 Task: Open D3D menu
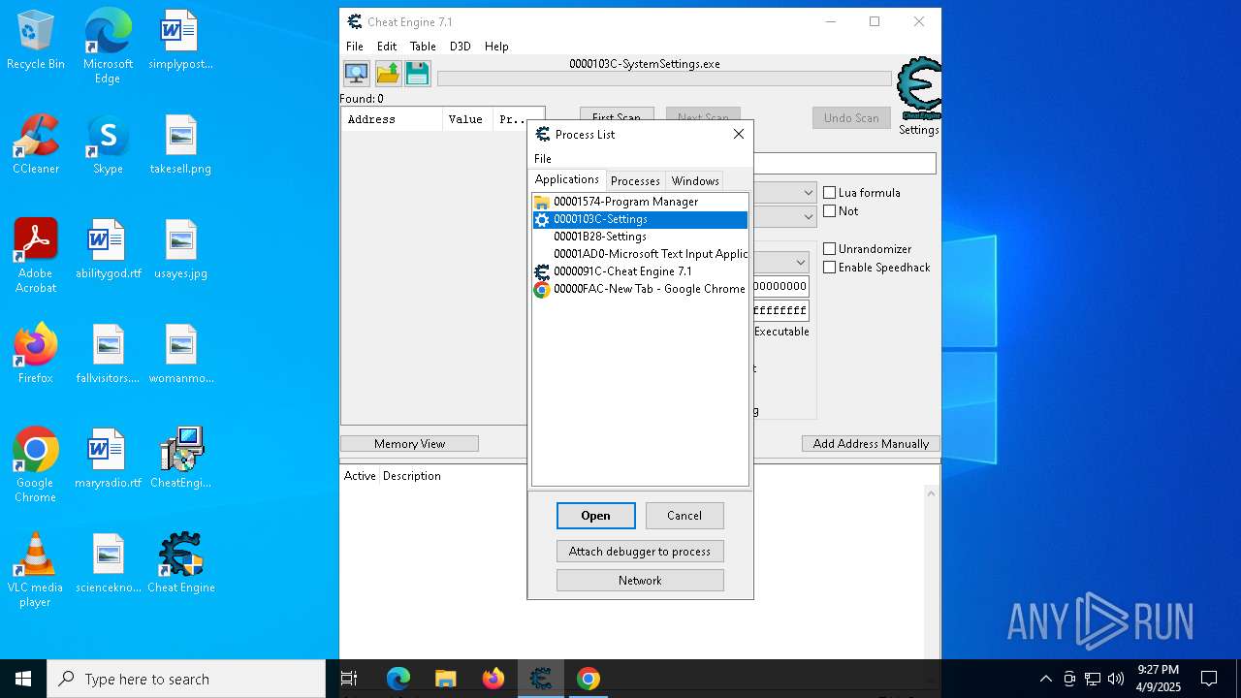pos(461,47)
